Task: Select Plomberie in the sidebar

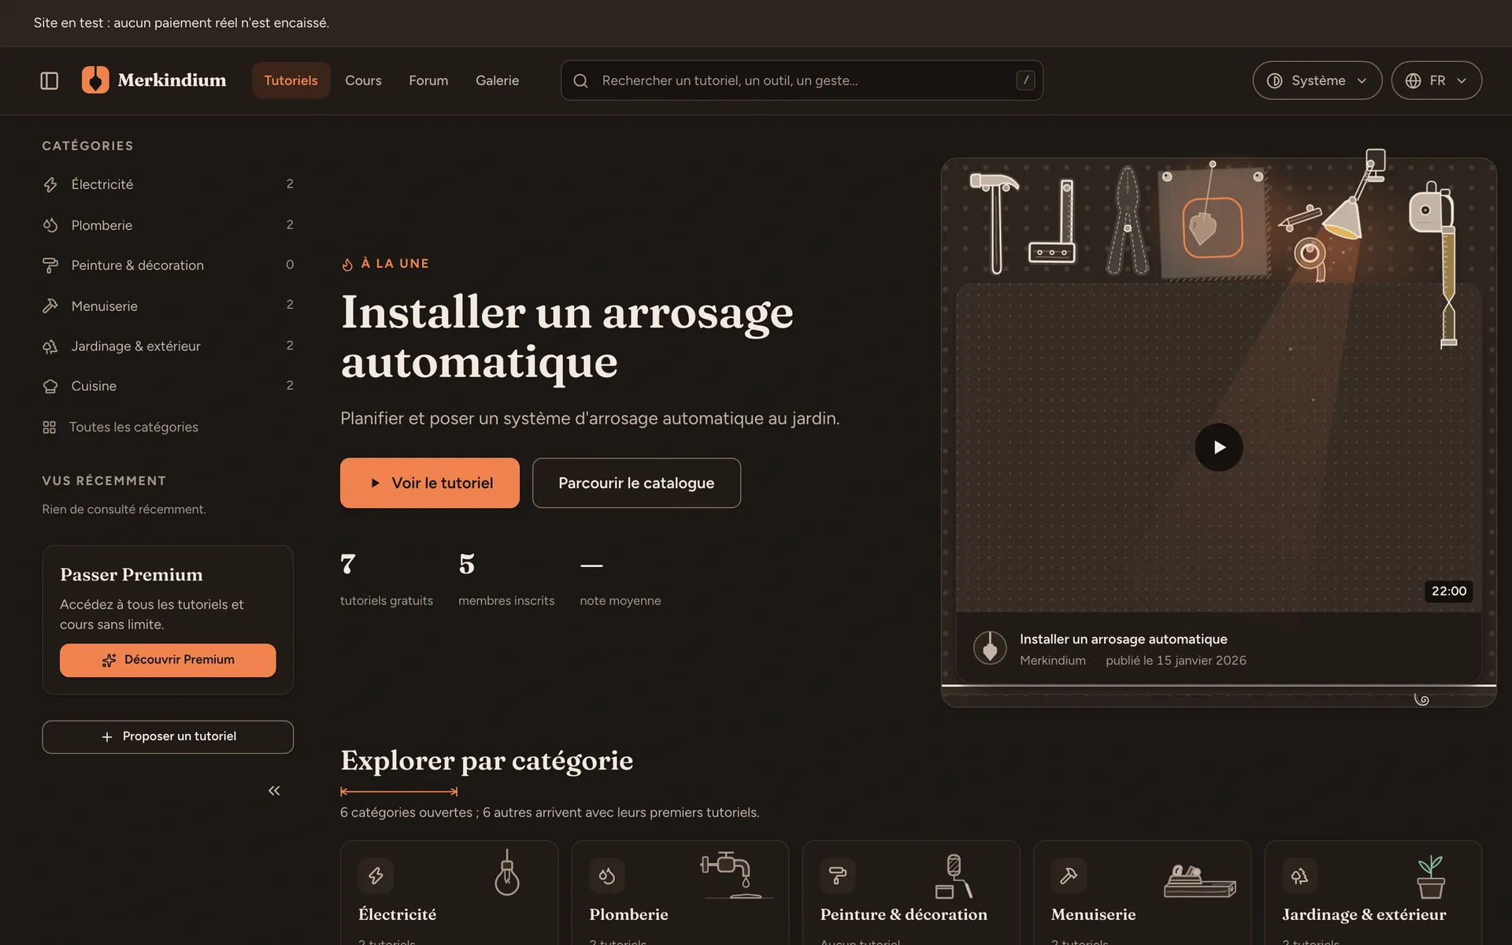Action: (168, 225)
